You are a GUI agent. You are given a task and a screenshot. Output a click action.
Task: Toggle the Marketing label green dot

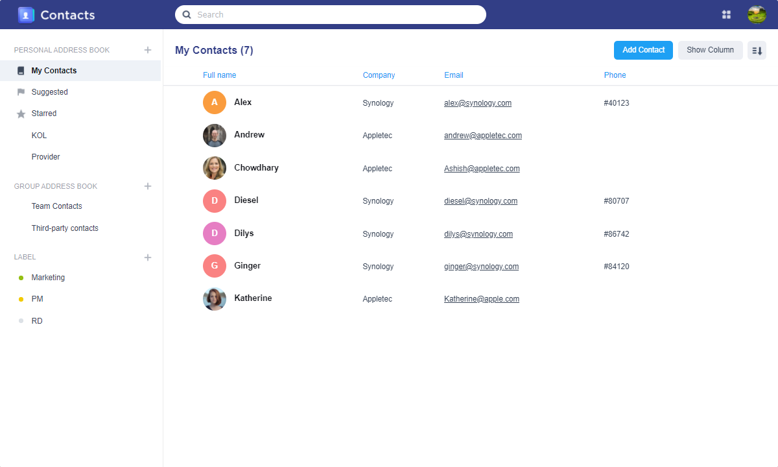pos(20,277)
